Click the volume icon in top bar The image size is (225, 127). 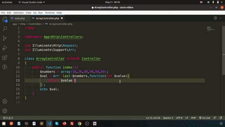pyautogui.click(x=208, y=2)
